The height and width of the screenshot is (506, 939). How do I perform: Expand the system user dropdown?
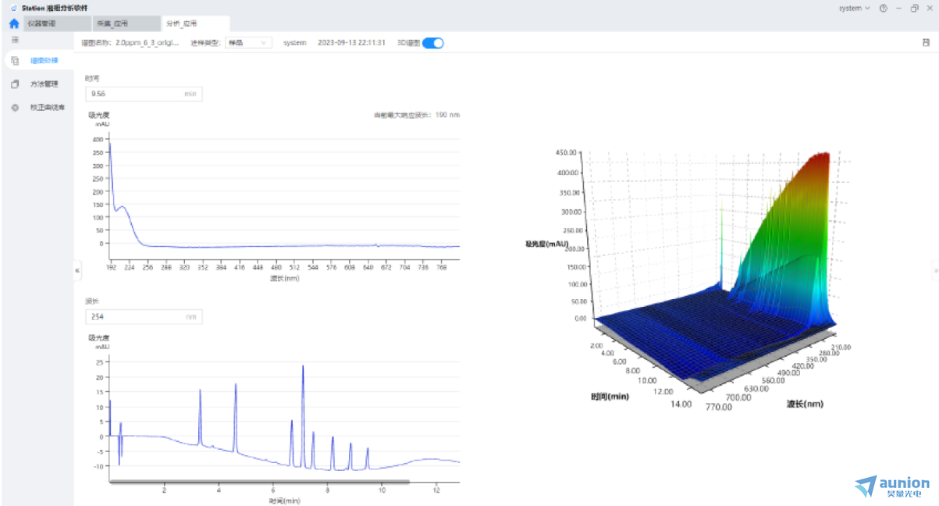854,9
